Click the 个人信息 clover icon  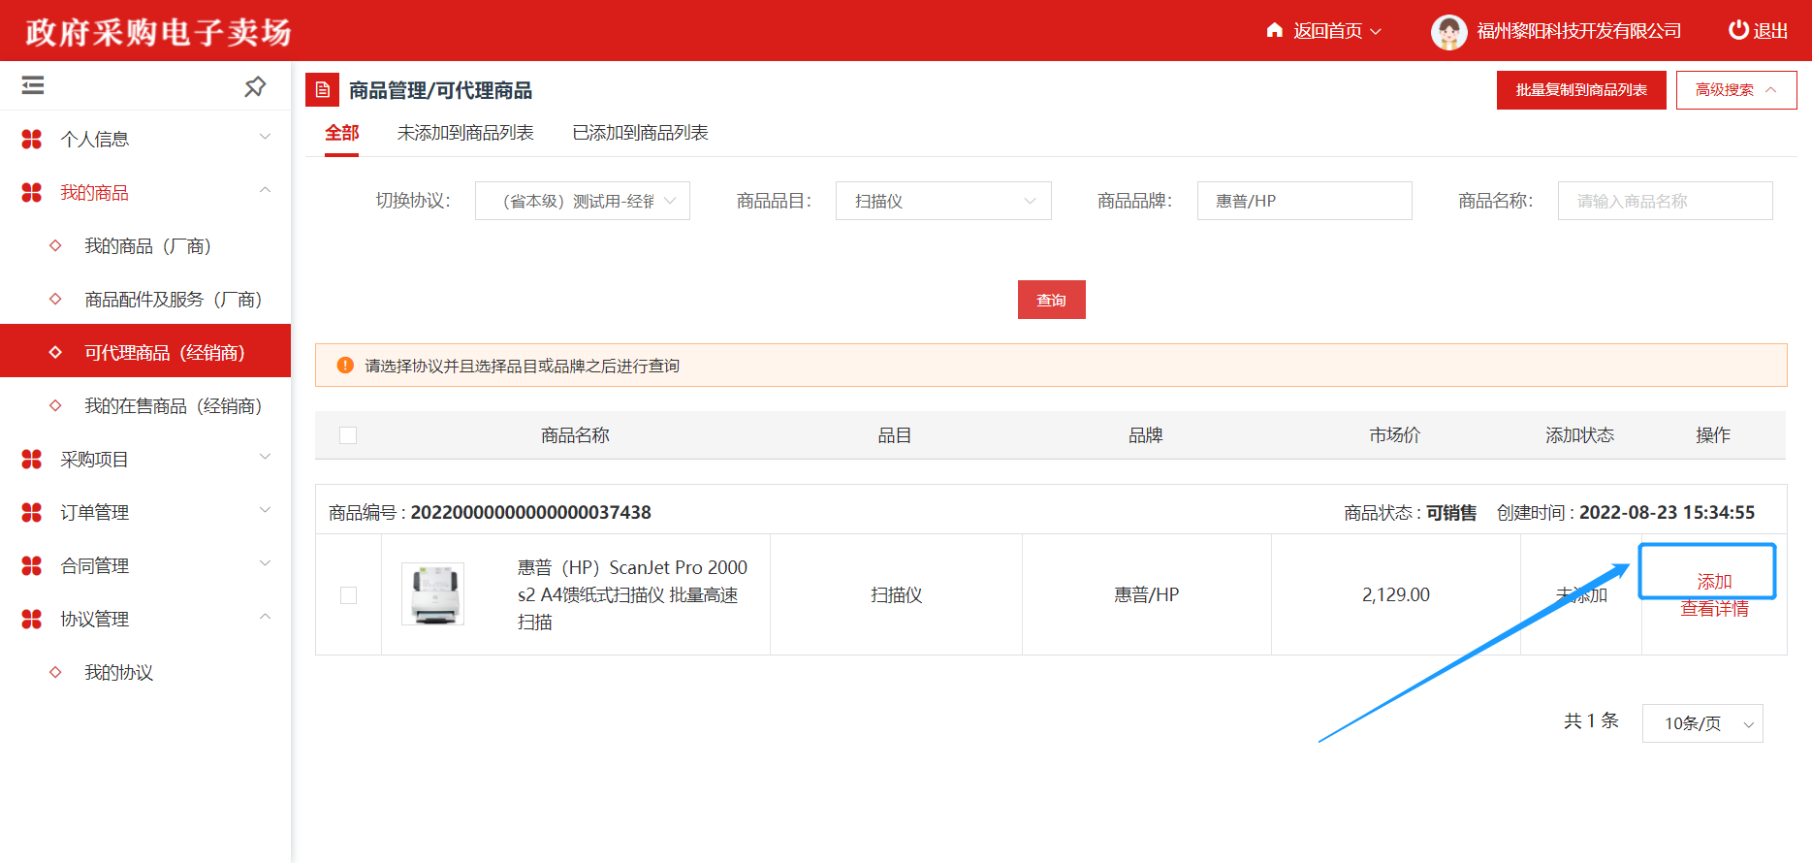point(32,140)
